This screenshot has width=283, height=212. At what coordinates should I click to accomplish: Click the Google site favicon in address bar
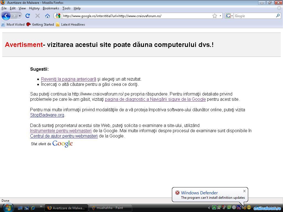[58, 16]
